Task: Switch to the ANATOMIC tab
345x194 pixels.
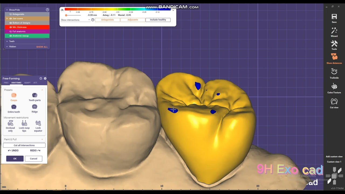Action: [x=16, y=83]
